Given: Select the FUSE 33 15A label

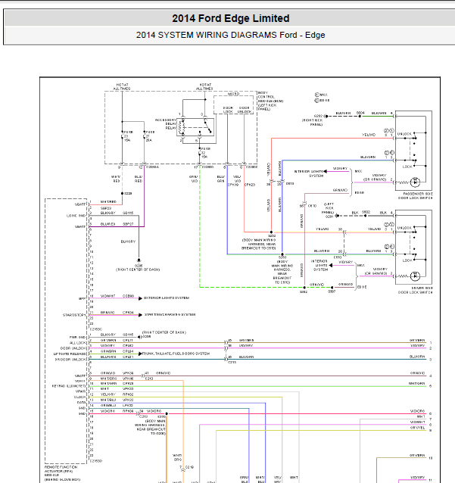Looking at the screenshot, I should click(x=128, y=136).
